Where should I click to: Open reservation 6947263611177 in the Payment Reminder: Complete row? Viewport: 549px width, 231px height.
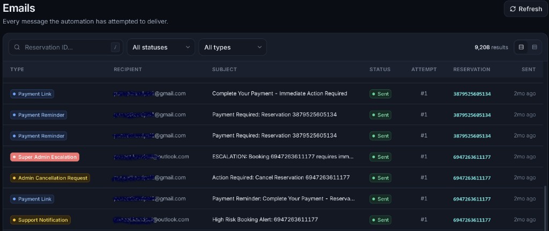[x=472, y=199]
